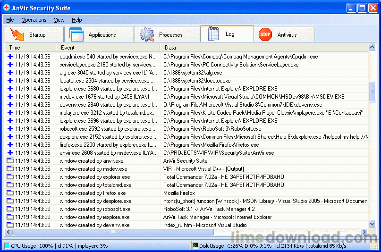Click window icon for anvir.exe window created
This screenshot has height=252, width=381.
10,161
